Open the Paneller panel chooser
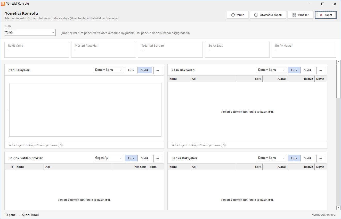 tap(301, 15)
